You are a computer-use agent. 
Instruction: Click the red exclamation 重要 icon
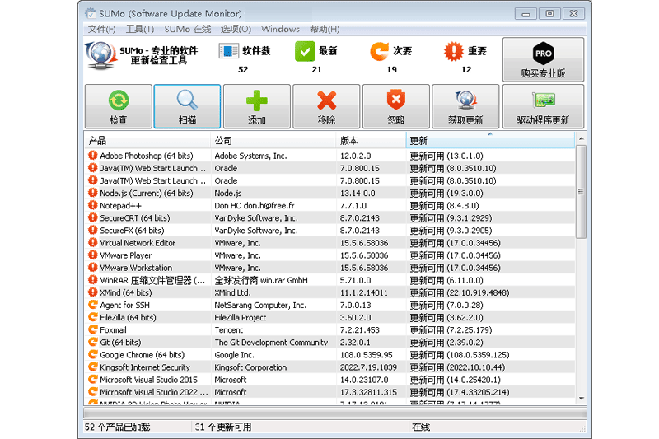click(454, 51)
